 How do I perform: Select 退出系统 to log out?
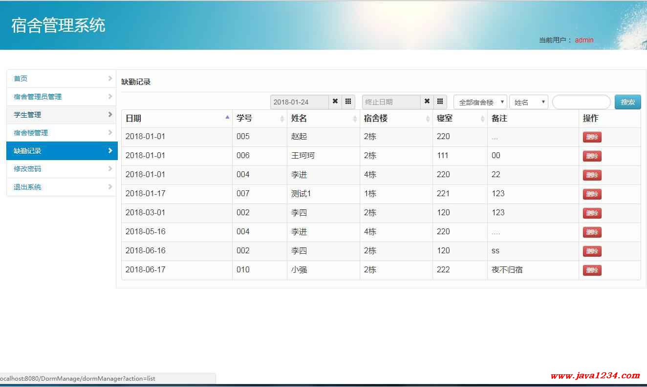coord(62,187)
